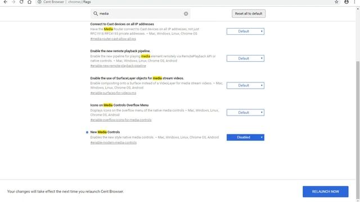Screen dimensions: 360x202
Task: Relaunch the browser now
Action: coord(325,191)
